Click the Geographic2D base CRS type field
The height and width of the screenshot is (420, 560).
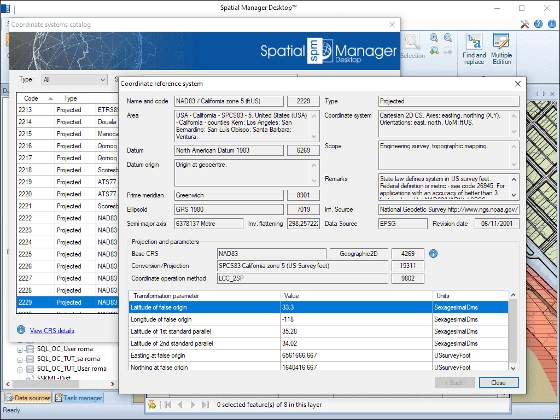click(x=359, y=254)
